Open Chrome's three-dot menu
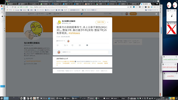Image resolution: width=178 pixels, height=100 pixels. click(158, 7)
